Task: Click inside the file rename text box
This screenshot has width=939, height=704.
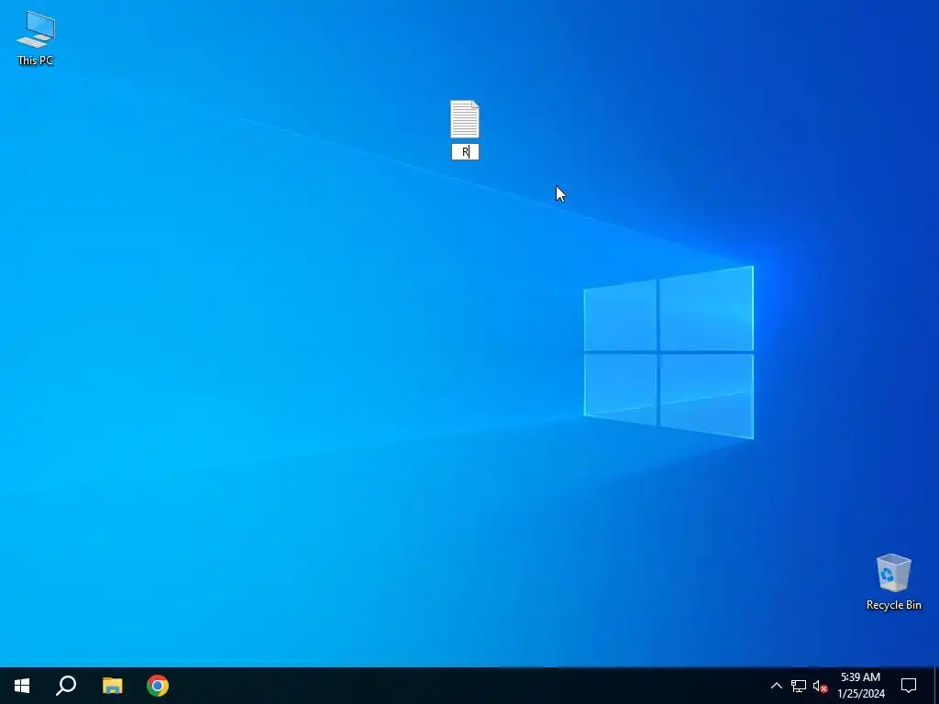Action: click(x=465, y=152)
